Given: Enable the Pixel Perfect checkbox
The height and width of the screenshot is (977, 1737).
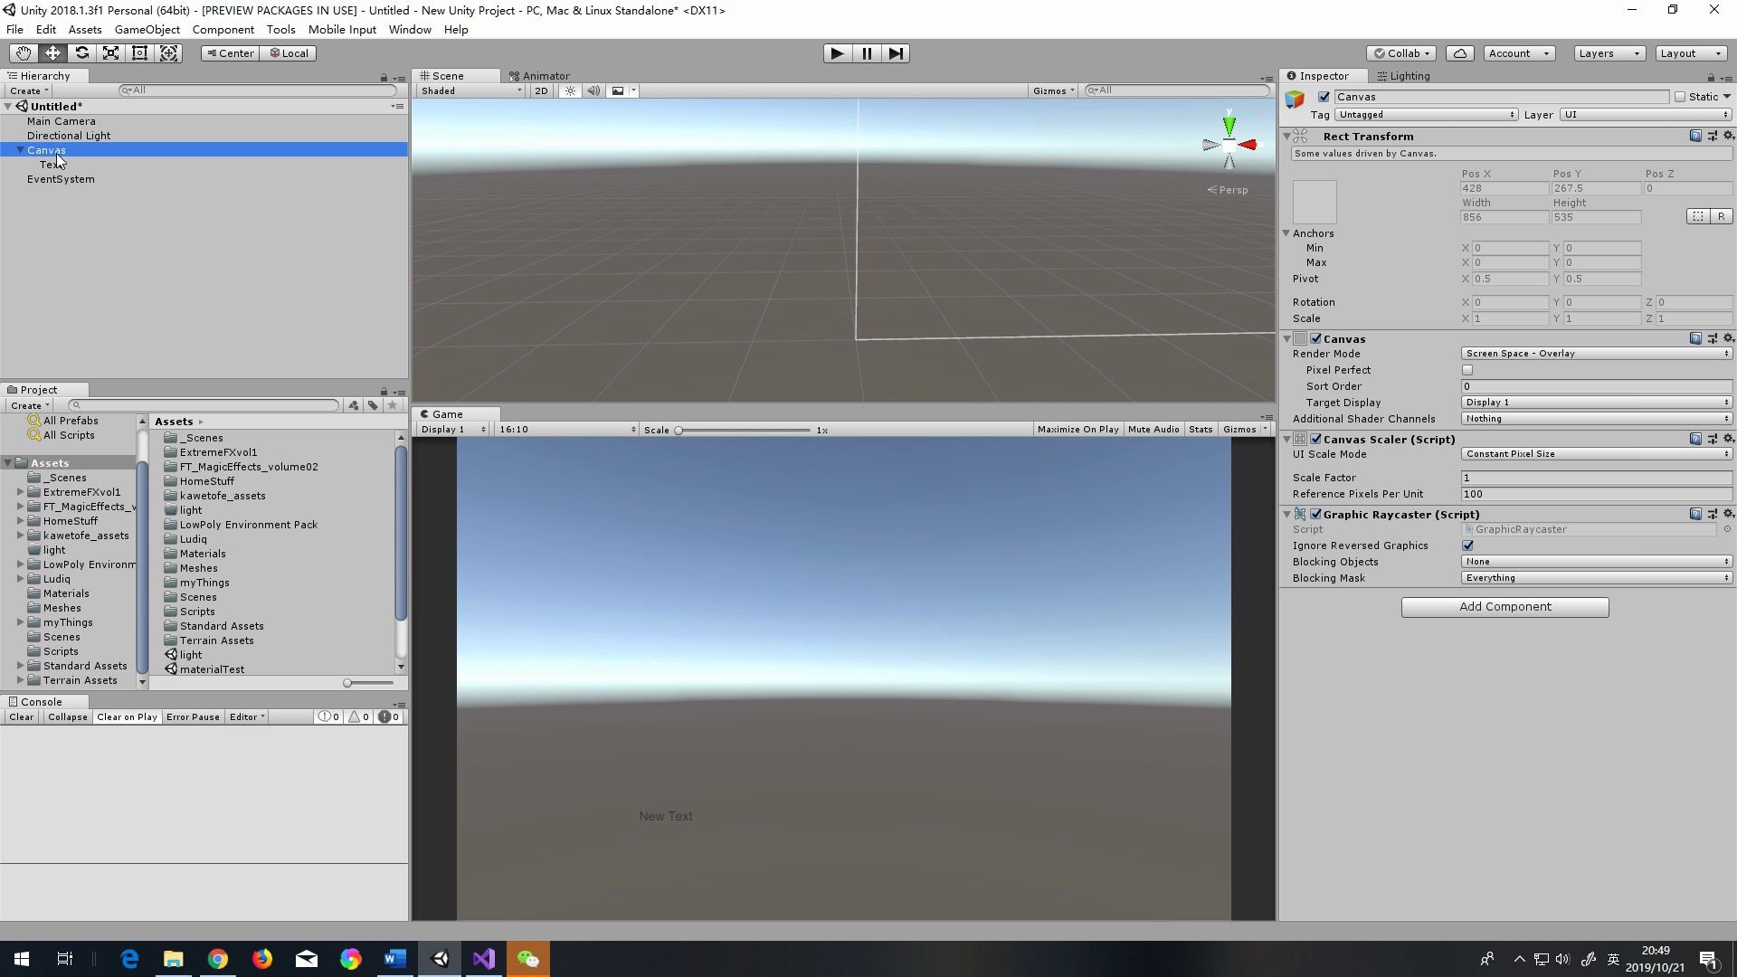Looking at the screenshot, I should point(1467,370).
